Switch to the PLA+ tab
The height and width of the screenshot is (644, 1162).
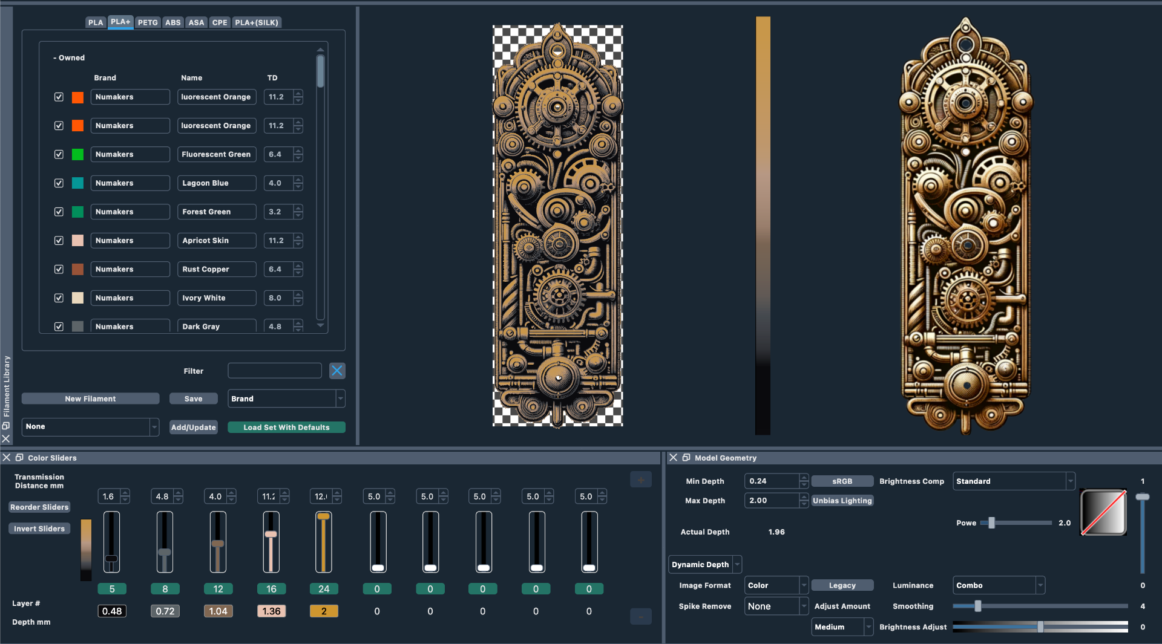pos(120,22)
